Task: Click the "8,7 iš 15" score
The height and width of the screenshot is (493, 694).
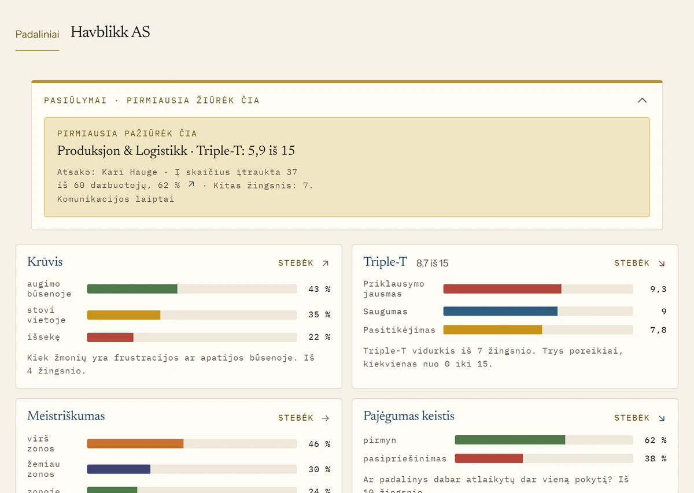Action: (x=432, y=264)
